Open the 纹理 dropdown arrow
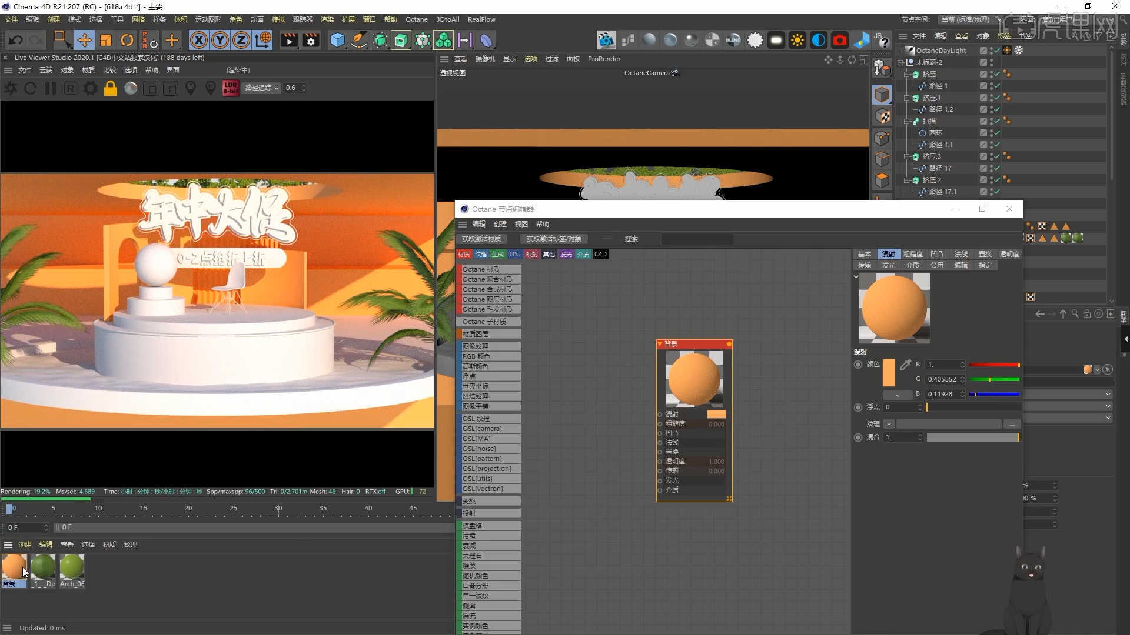This screenshot has height=635, width=1130. pos(889,424)
